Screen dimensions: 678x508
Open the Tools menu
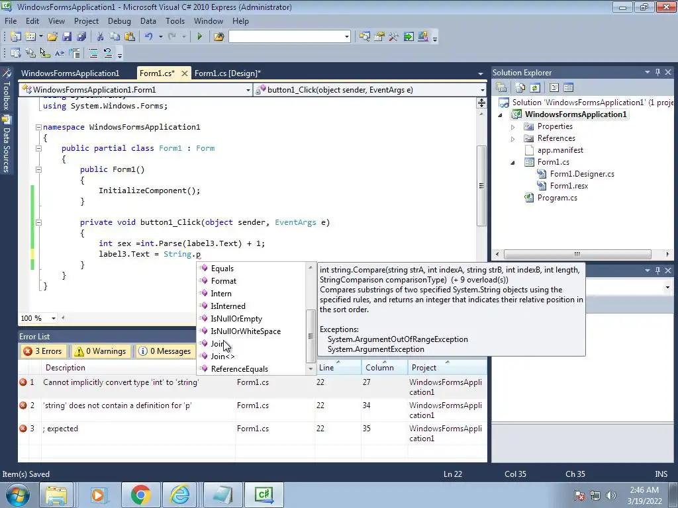175,21
